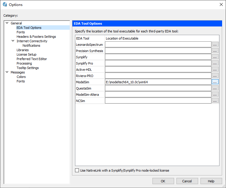Click the Riviera-PRO row label
This screenshot has height=188, width=226.
85,76
